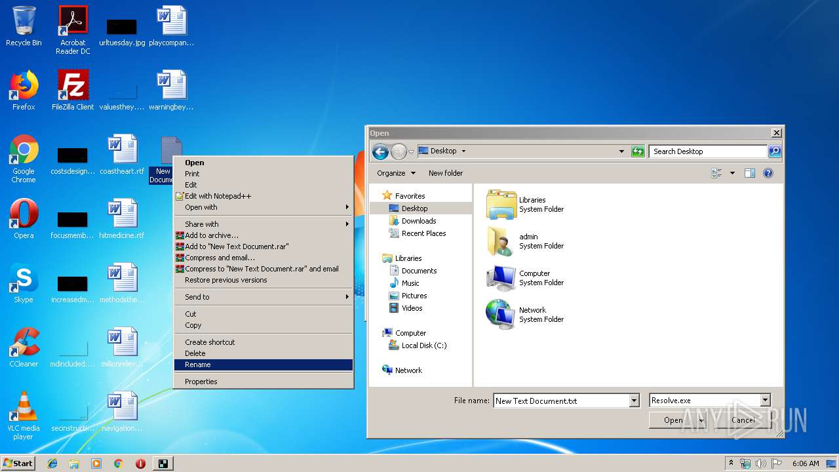Screen dimensions: 839x472
Task: Launch Skype desktop shortcut
Action: pos(24,283)
